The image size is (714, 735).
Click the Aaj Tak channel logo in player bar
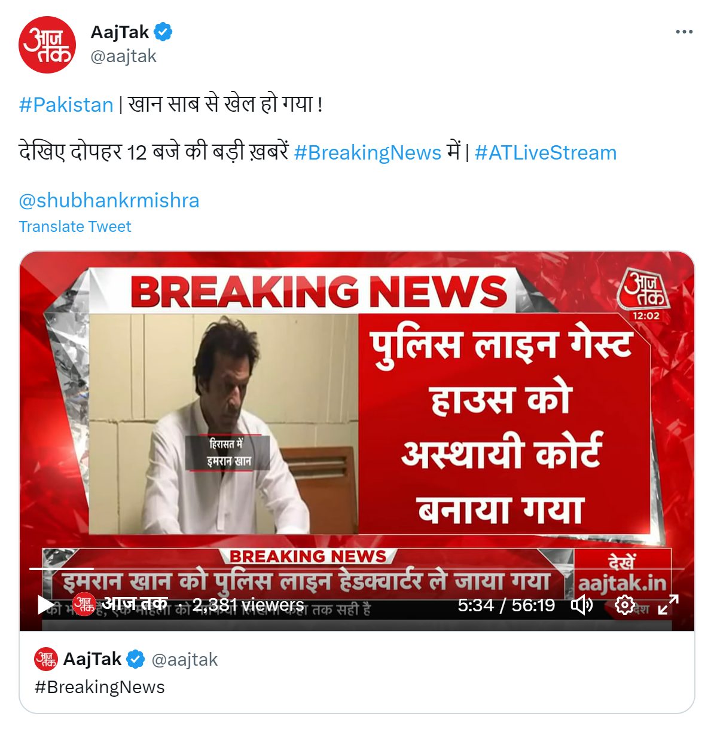point(84,604)
